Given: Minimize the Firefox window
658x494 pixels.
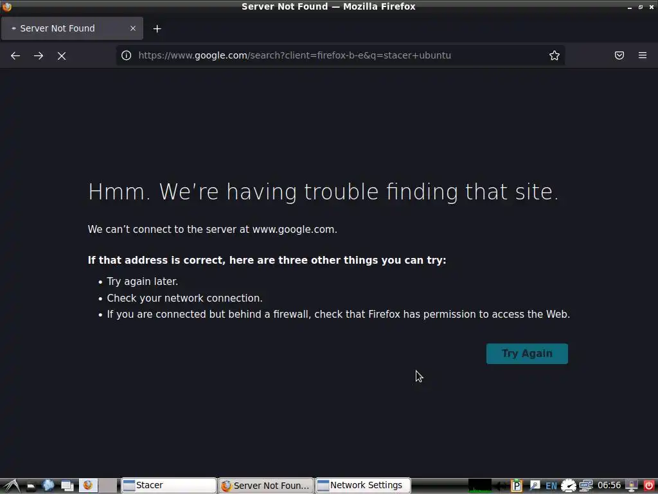Looking at the screenshot, I should [630, 7].
